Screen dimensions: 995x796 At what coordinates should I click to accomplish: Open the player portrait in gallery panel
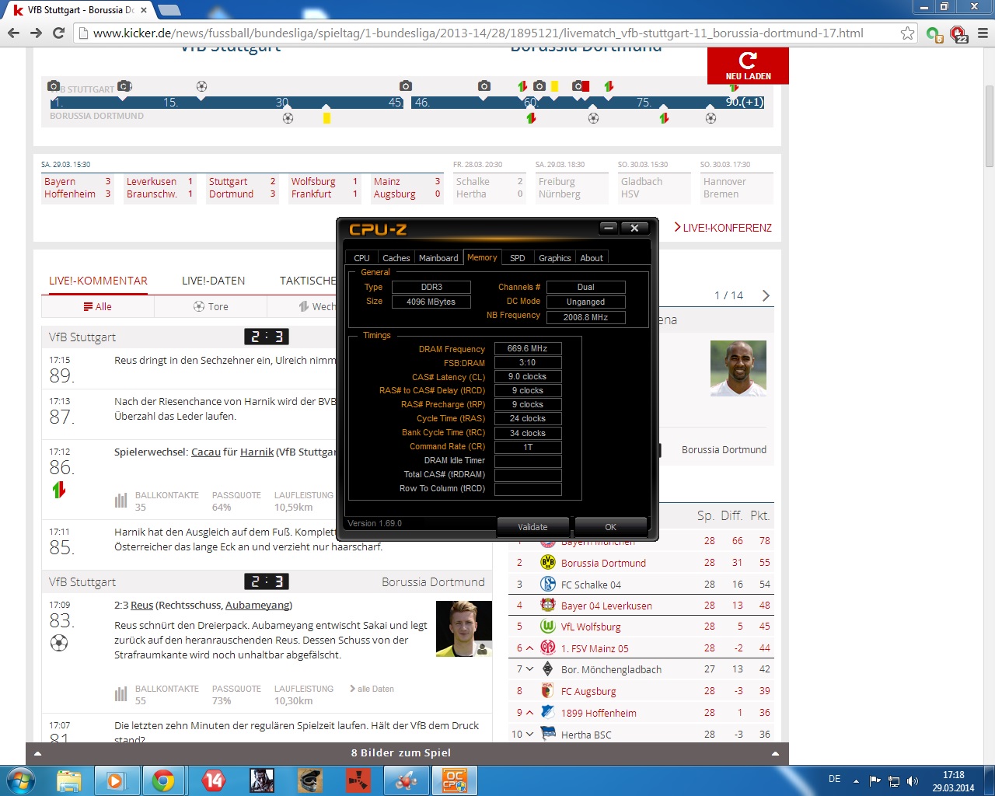738,368
